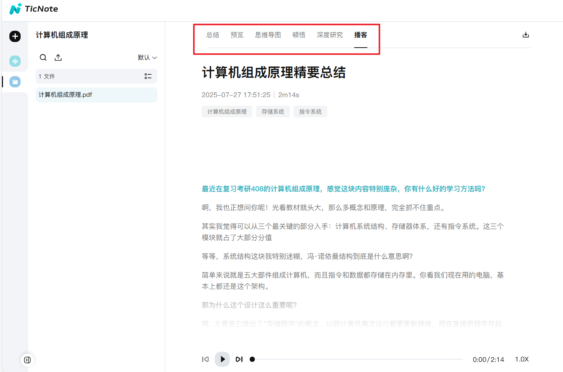Open the 思维导图 tab
Screen dimensions: 563x372
(x=268, y=35)
